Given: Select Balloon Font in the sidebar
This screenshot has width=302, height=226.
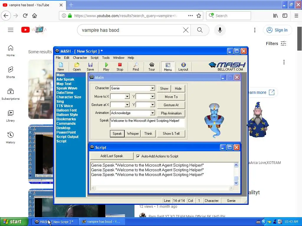Looking at the screenshot, I should pos(66,110).
